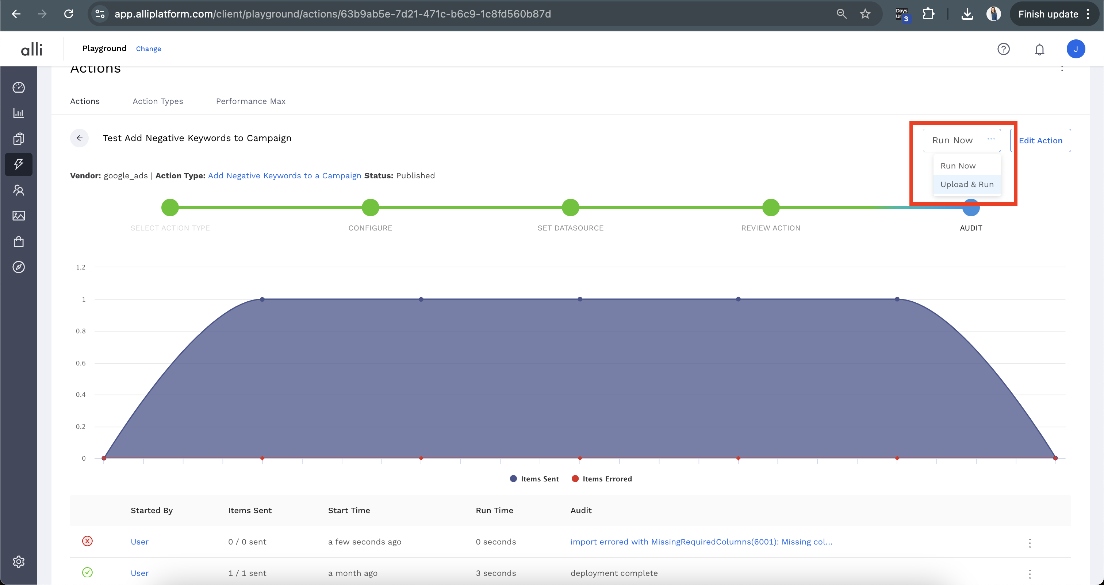Screen dimensions: 1104x585
Task: Open the dashboard gauge icon in sidebar
Action: coord(18,88)
